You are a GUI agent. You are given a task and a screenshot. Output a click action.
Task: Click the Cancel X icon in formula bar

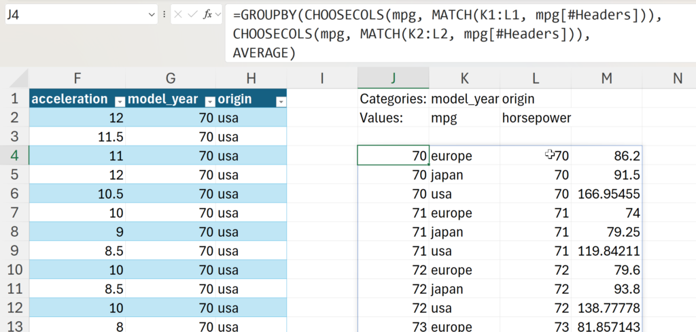coord(179,14)
